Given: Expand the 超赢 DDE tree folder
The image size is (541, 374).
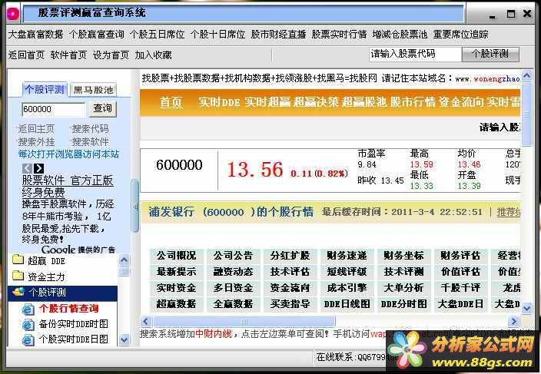Looking at the screenshot, I should 46,261.
